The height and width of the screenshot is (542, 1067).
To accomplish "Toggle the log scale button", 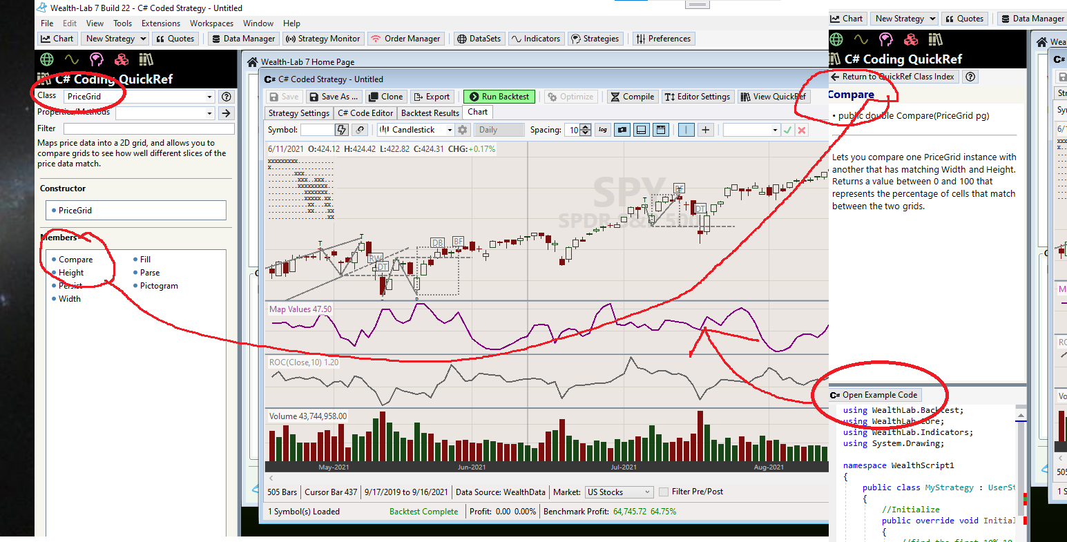I will [x=603, y=130].
